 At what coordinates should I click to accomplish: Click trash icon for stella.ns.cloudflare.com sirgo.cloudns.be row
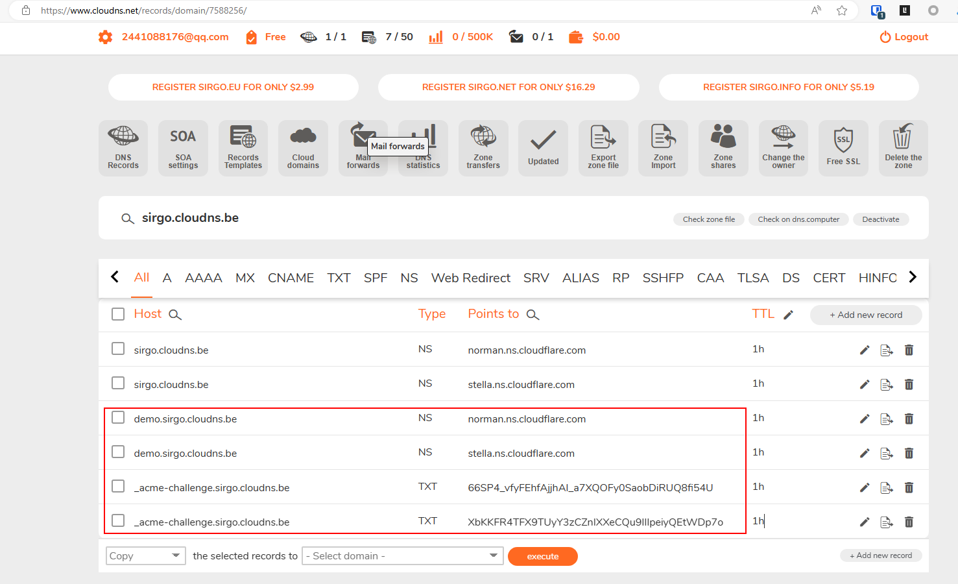tap(909, 385)
